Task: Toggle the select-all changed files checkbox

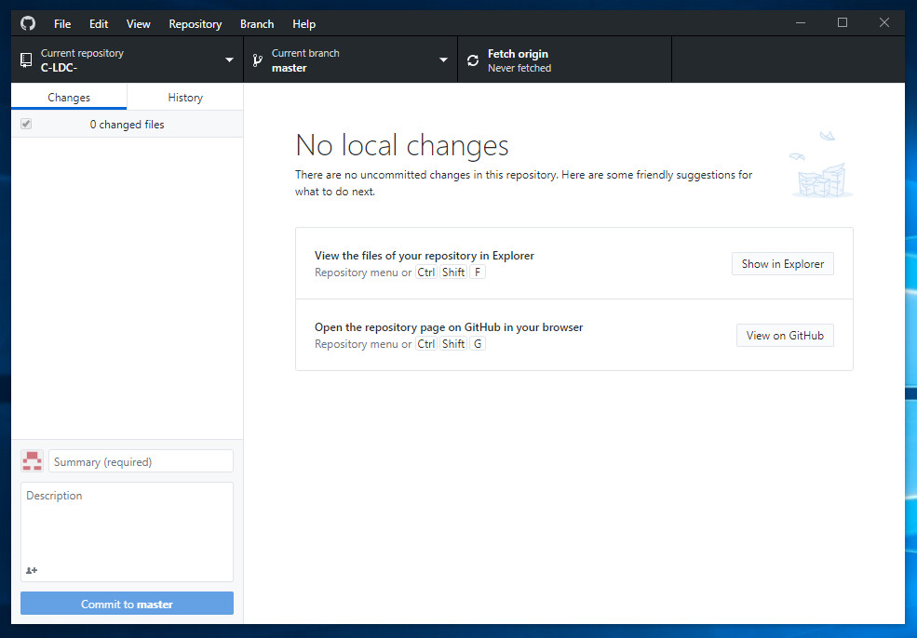Action: pyautogui.click(x=26, y=124)
